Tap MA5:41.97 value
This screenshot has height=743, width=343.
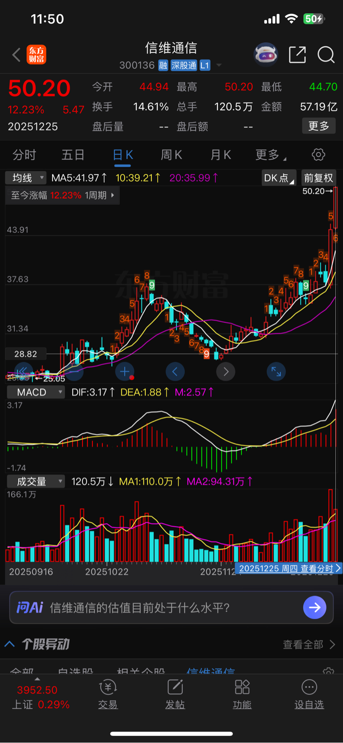click(79, 178)
